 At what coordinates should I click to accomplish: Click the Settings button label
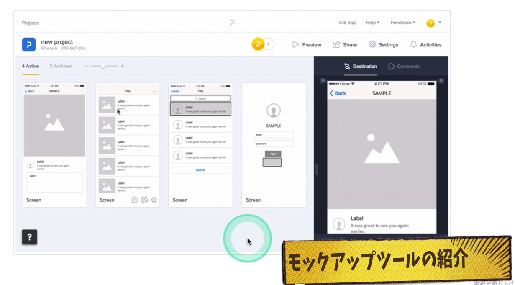[x=388, y=45]
